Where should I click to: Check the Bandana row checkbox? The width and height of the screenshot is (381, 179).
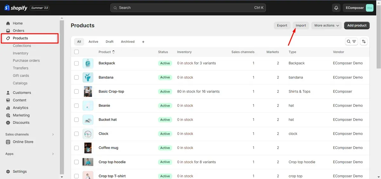tap(77, 77)
